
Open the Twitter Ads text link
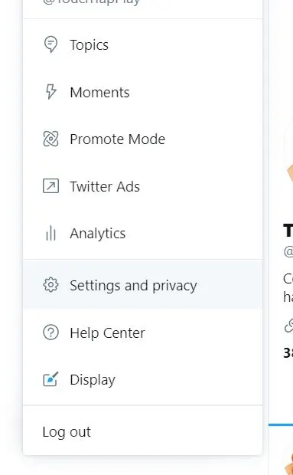(x=105, y=186)
